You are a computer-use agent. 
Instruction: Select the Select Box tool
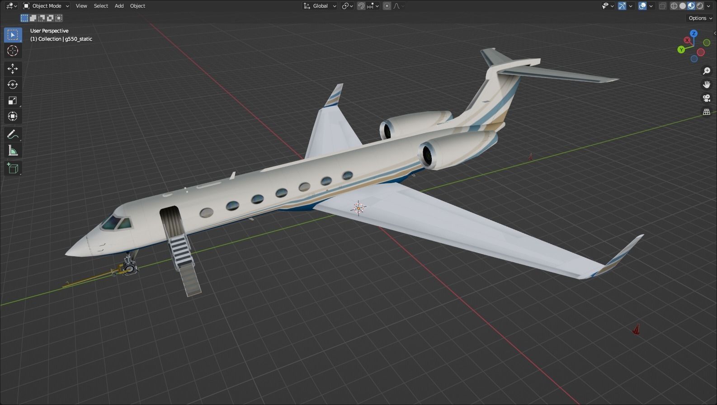(13, 35)
